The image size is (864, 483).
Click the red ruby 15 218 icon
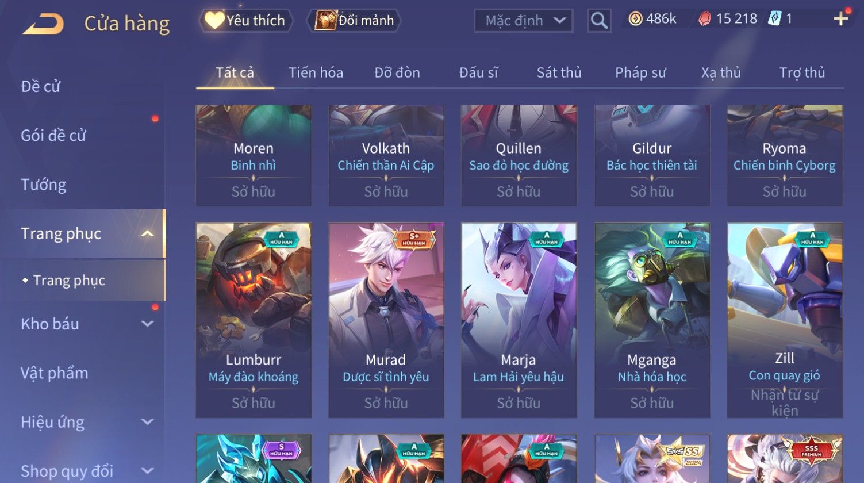704,19
